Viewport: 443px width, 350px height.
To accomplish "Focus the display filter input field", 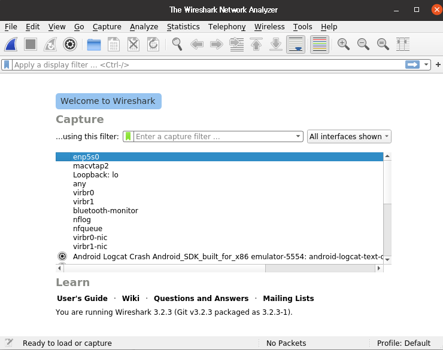I will click(208, 65).
